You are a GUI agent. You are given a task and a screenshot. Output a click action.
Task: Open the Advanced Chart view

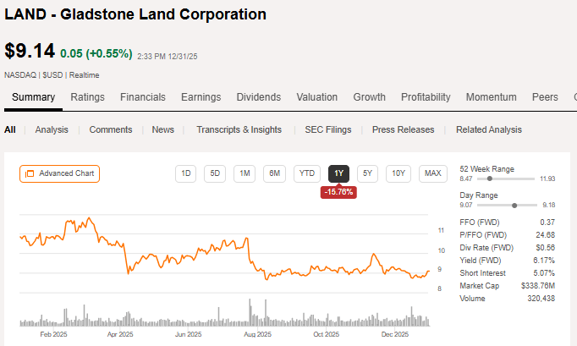60,173
